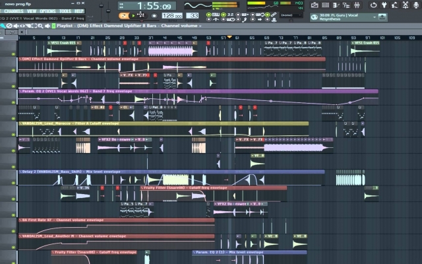Click the master pitch slider knob
422x264 pixels.
point(108,11)
